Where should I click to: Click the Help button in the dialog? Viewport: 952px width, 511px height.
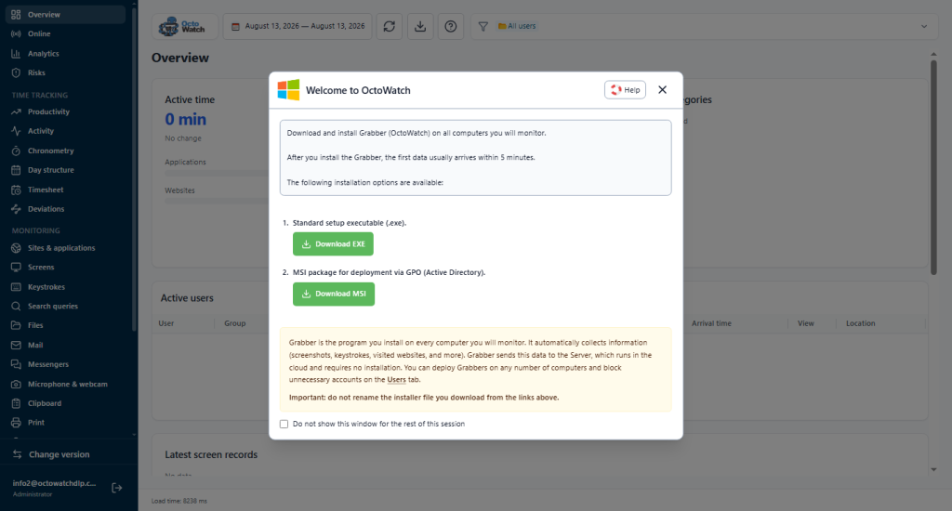click(x=625, y=90)
